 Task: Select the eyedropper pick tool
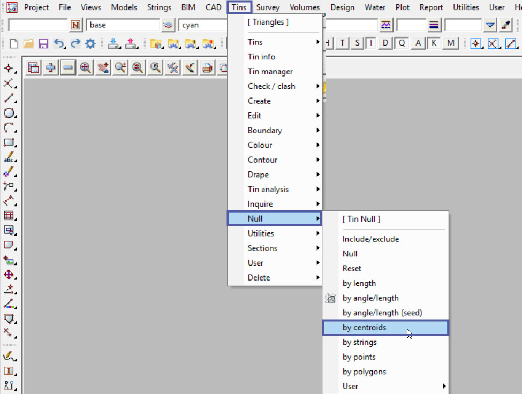506,25
